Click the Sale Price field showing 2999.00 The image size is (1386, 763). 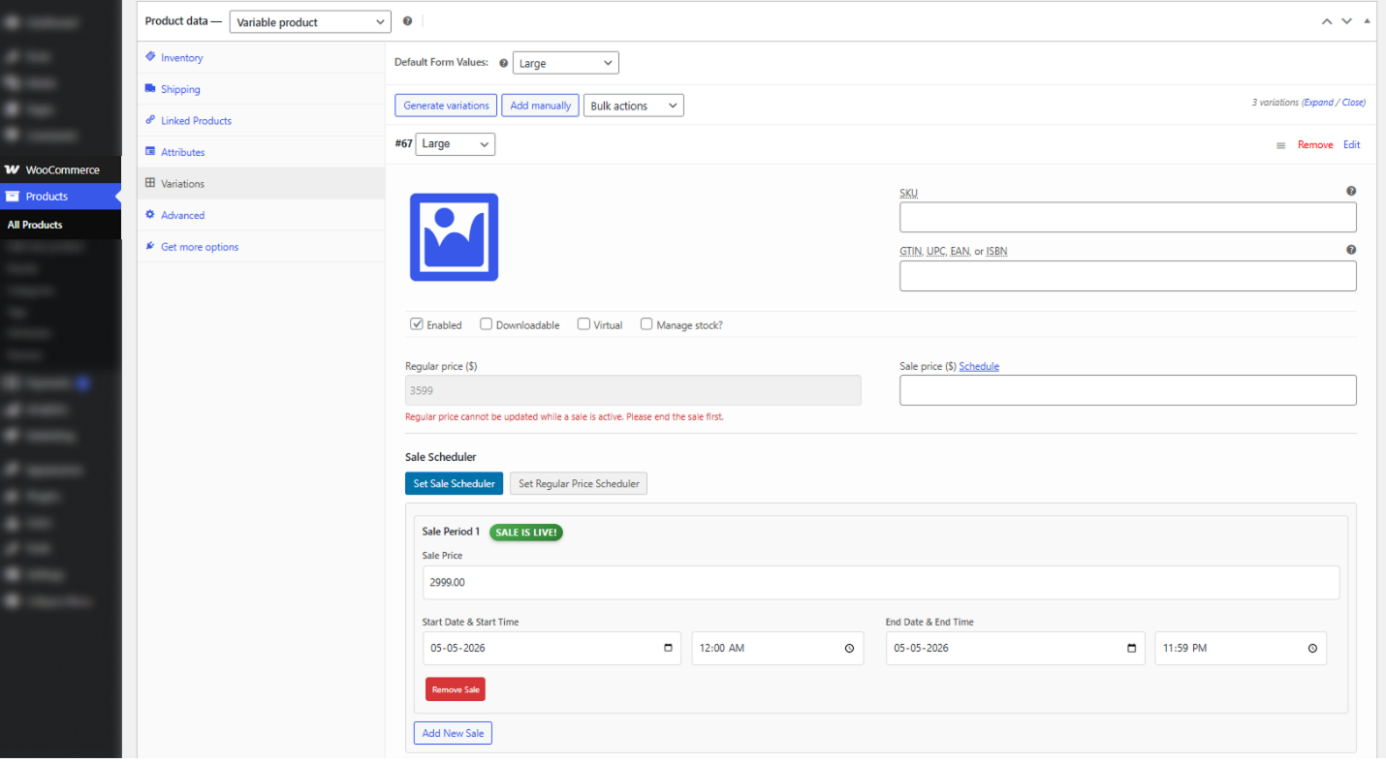tap(881, 582)
